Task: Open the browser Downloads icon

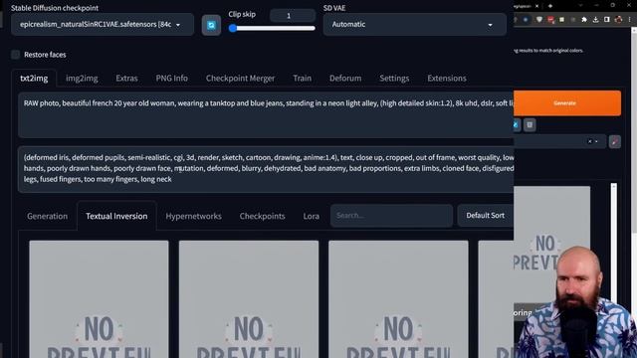Action: tap(595, 20)
